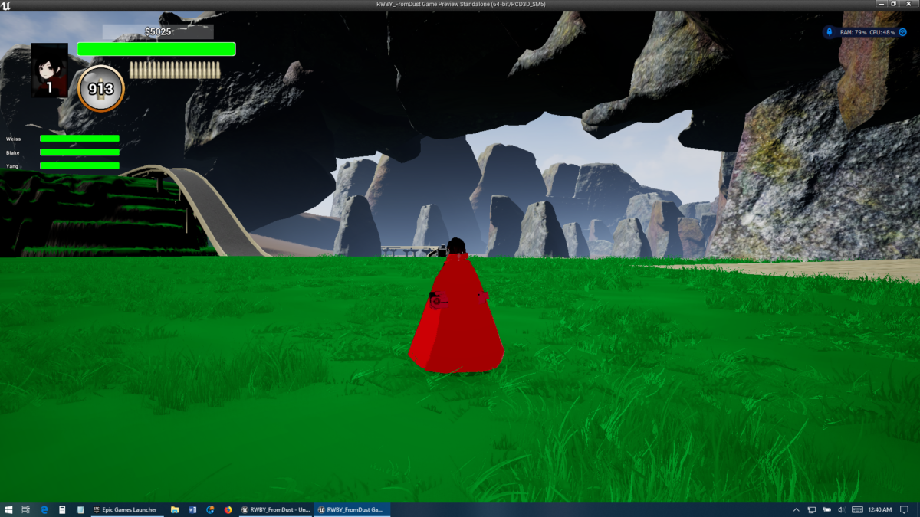Click the clock showing 12:40 AM in the system tray

tap(882, 509)
